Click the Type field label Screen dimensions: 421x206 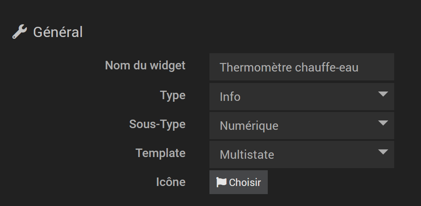tap(173, 95)
